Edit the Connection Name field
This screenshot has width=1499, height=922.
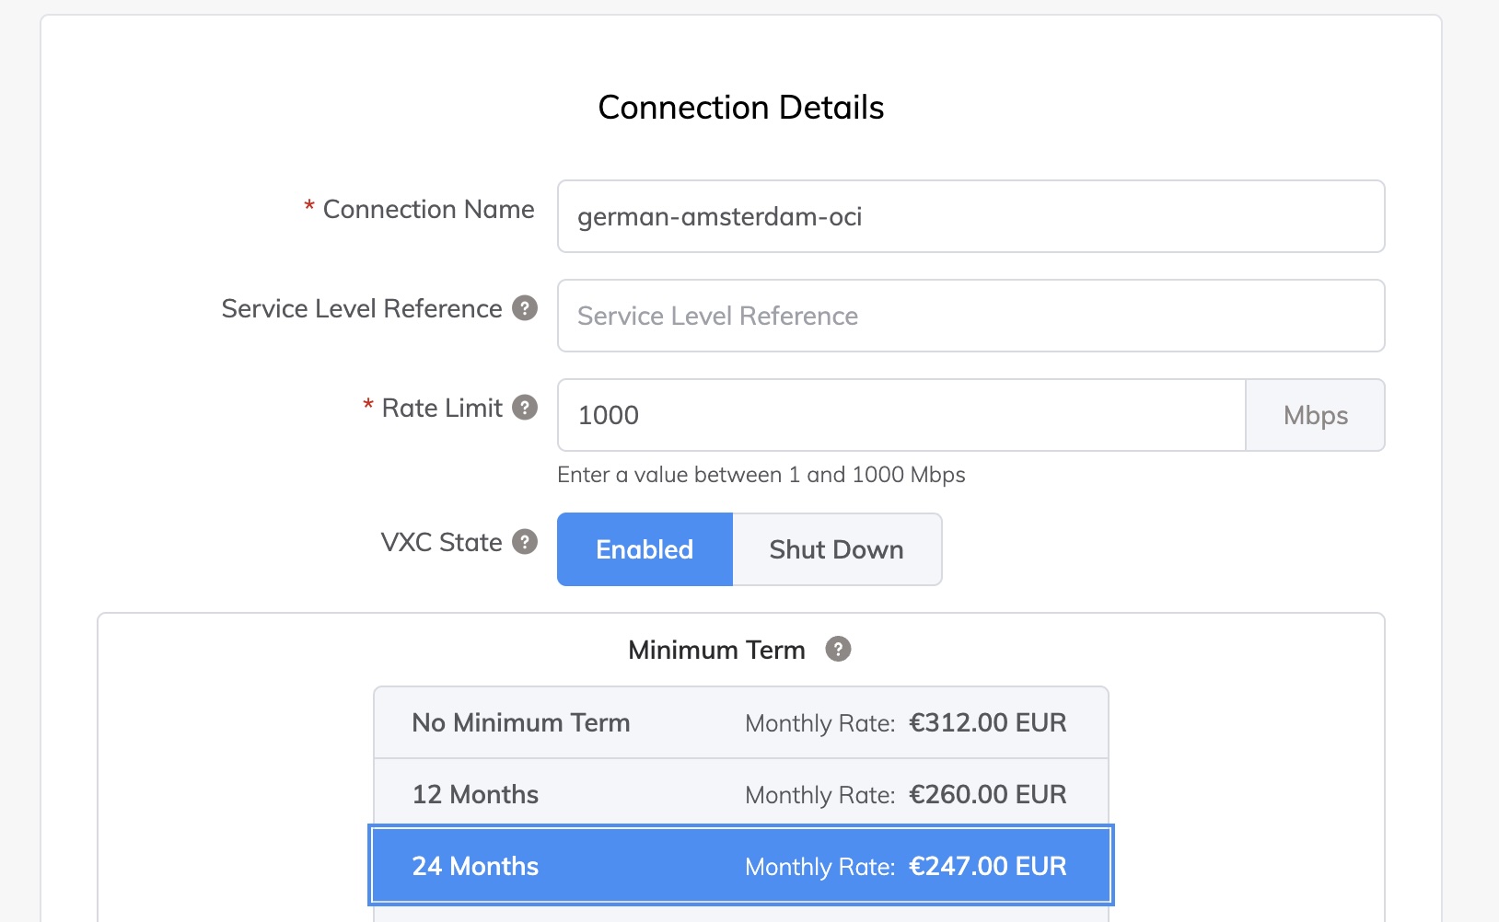pyautogui.click(x=970, y=216)
